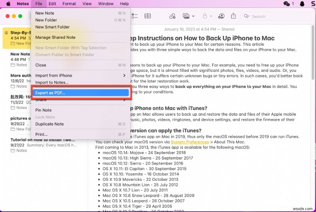Open the Format menu
Viewport: 316px width, 212px height.
pos(69,4)
